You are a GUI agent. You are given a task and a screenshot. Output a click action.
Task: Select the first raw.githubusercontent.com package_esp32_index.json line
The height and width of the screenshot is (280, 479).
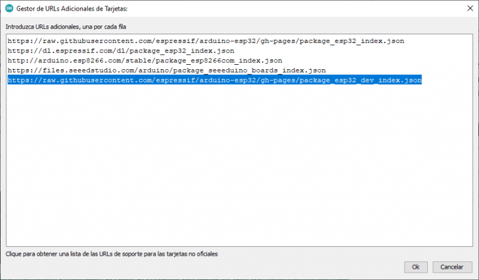click(206, 41)
